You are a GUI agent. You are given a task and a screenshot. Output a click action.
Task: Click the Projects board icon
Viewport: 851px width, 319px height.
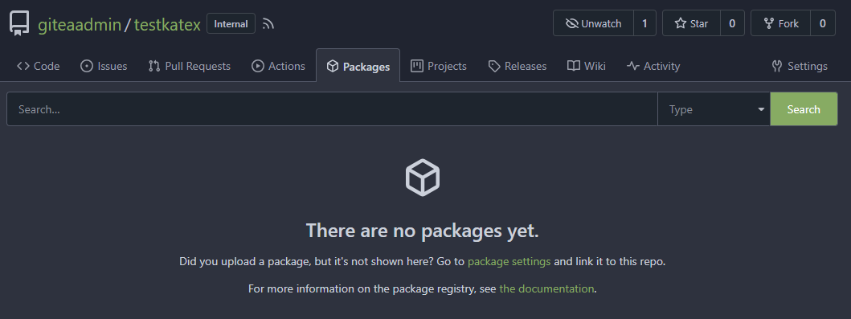click(417, 66)
